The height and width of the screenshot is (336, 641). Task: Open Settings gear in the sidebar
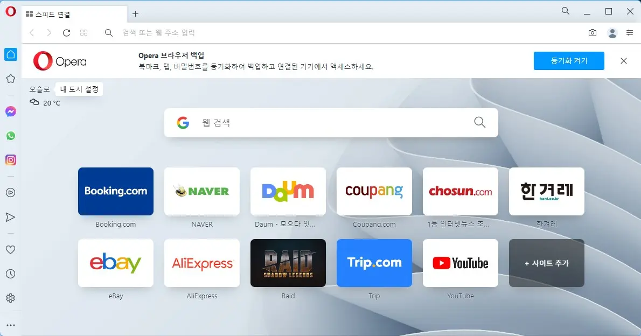[x=11, y=298]
